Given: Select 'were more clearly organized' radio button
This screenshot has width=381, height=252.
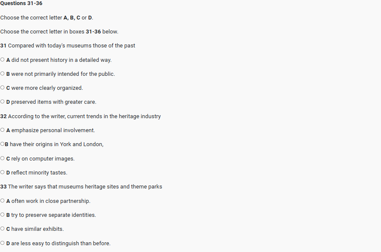Looking at the screenshot, I should click(x=3, y=88).
